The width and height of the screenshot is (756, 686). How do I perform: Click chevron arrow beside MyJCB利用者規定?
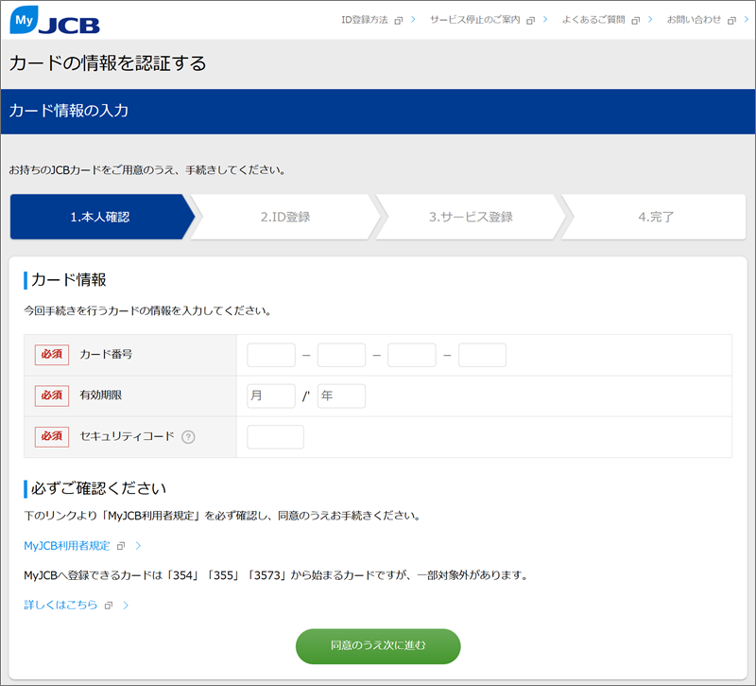coord(138,546)
